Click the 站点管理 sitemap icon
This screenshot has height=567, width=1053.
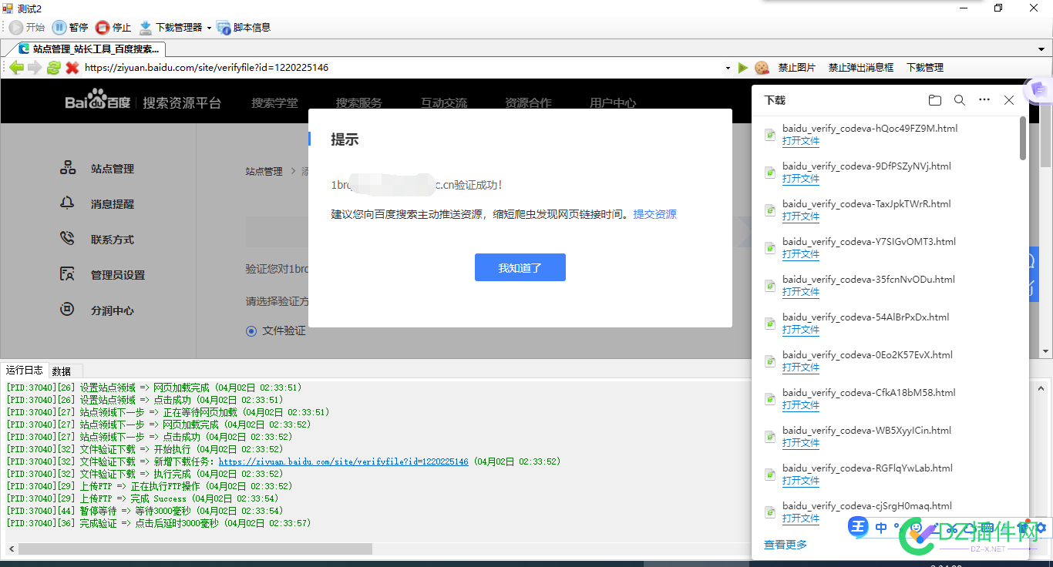[x=68, y=168]
